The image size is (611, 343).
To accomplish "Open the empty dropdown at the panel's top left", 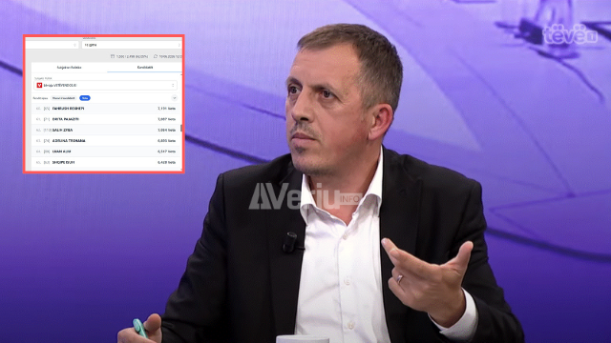I will click(52, 45).
